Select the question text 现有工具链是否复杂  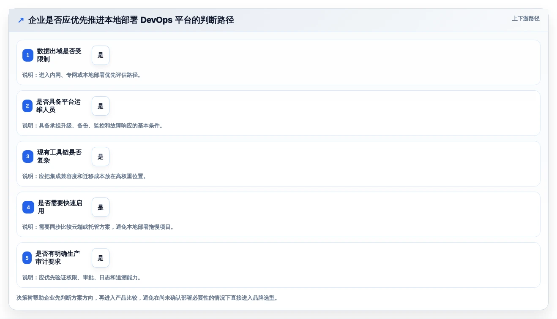60,157
